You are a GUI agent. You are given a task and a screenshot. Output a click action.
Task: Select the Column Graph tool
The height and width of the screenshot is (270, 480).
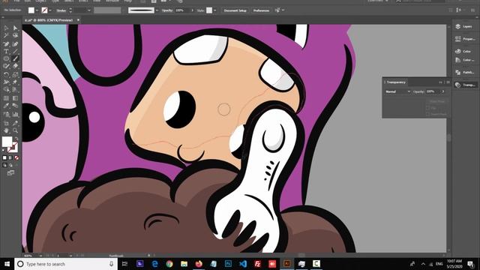pos(15,115)
